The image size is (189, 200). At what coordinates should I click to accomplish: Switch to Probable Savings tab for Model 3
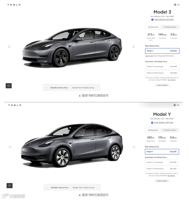[170, 27]
